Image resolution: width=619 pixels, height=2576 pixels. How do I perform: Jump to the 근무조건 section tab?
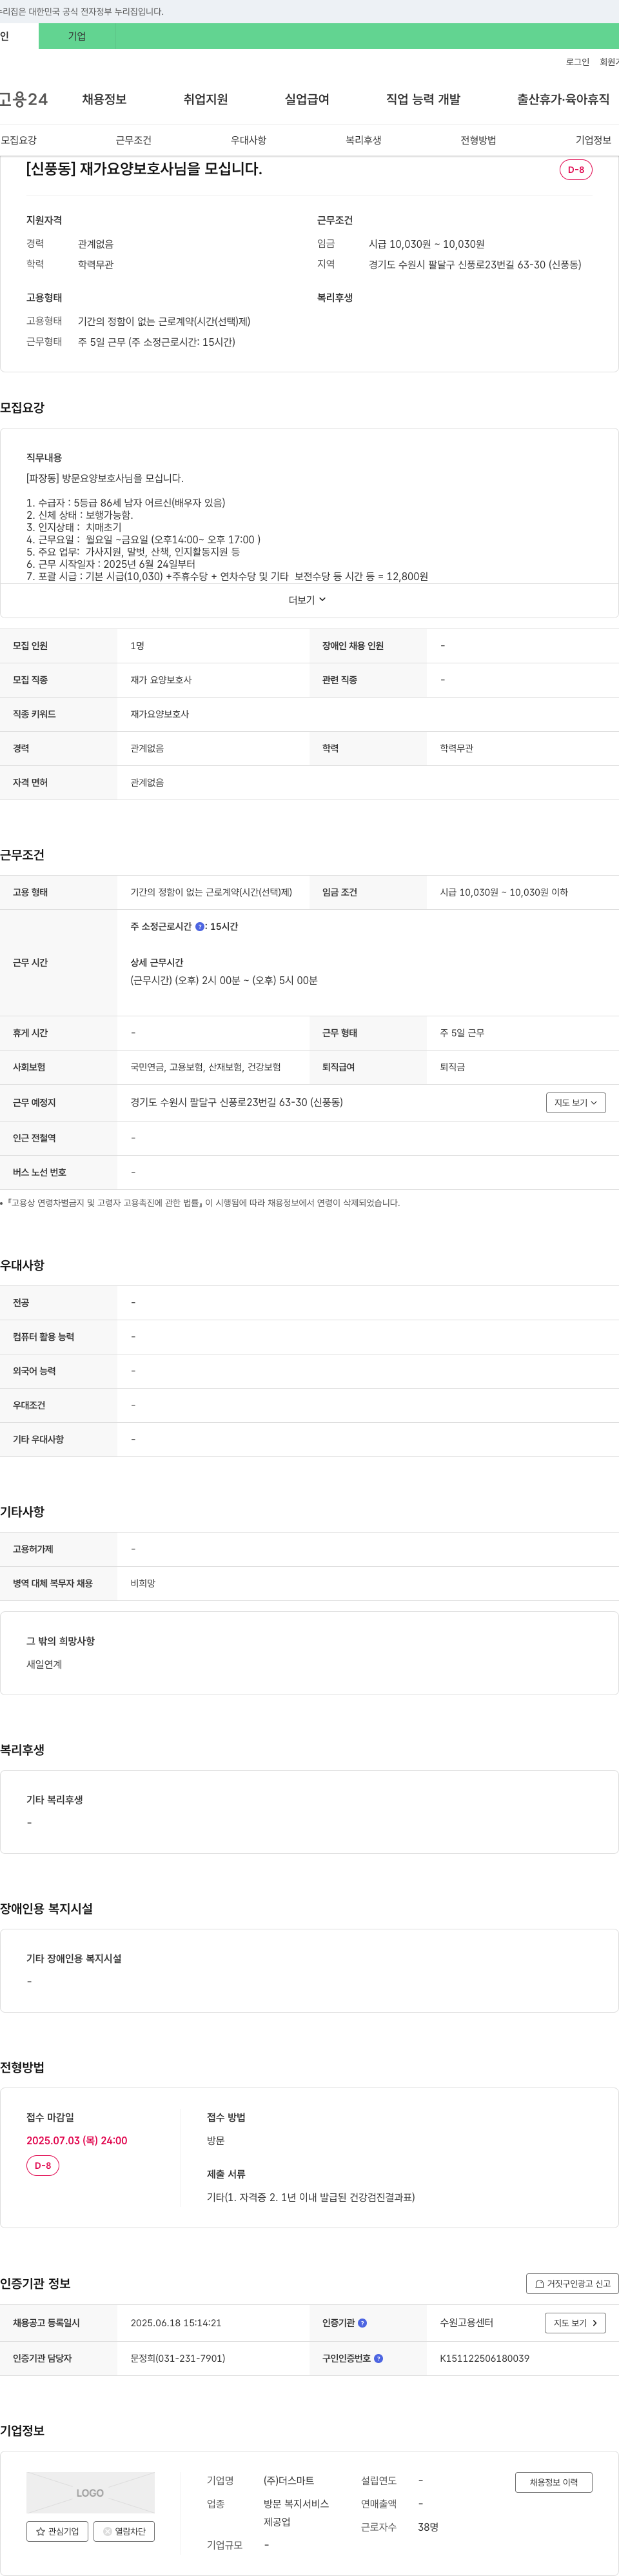[133, 140]
